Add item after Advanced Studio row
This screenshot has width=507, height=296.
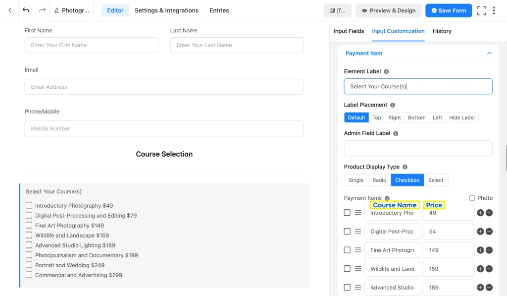pyautogui.click(x=480, y=287)
